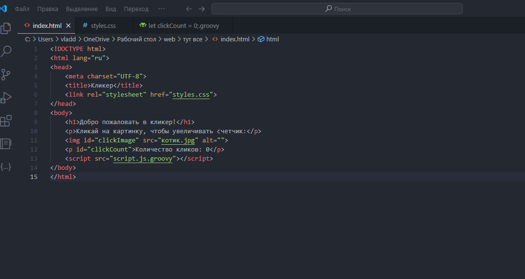The image size is (525, 279).
Task: Click the HTML file icon on index.html tab
Action: click(x=27, y=25)
